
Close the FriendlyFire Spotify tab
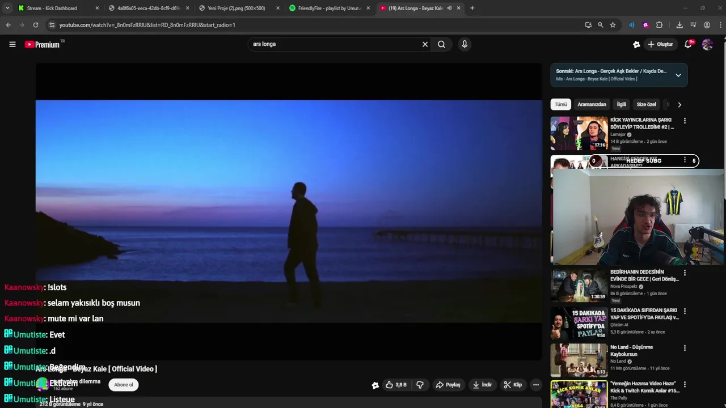point(368,8)
